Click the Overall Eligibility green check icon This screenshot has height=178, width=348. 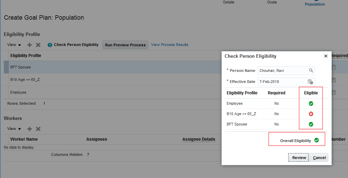point(317,140)
